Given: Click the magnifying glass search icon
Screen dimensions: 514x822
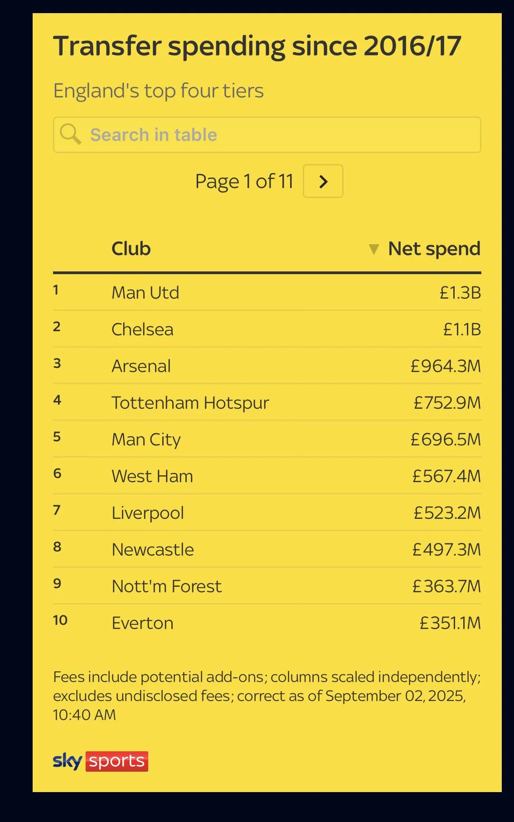Looking at the screenshot, I should pos(70,134).
